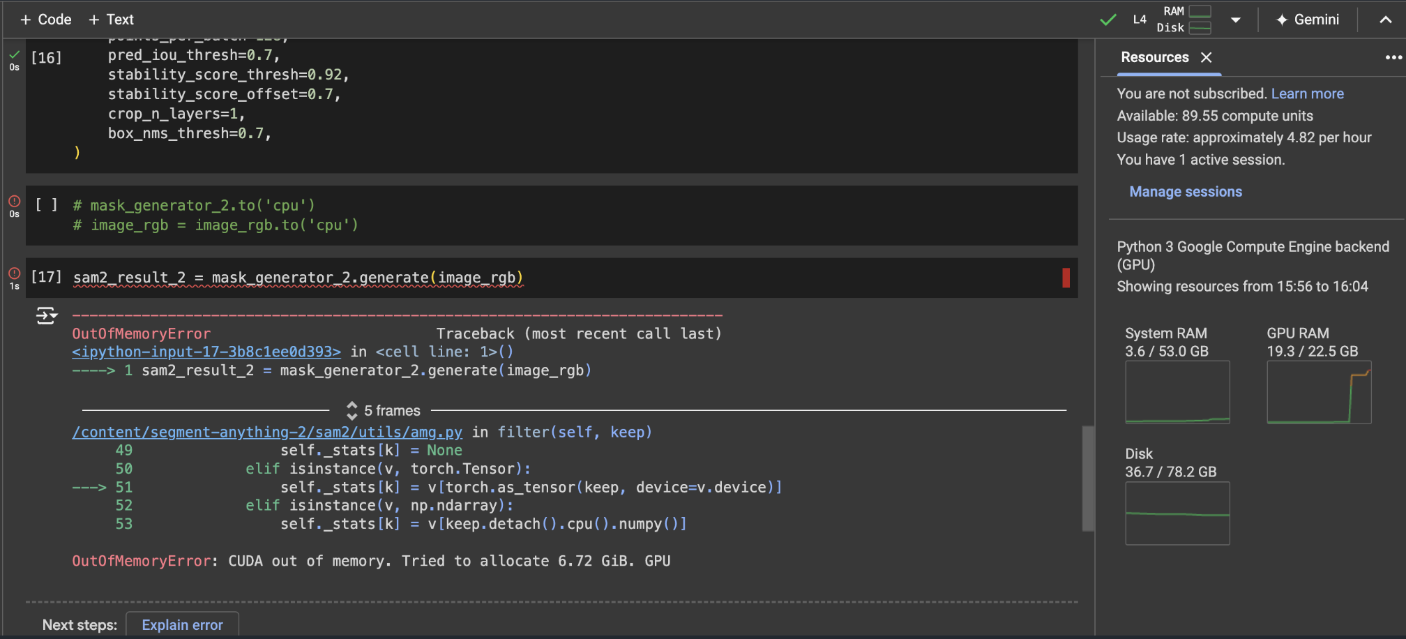This screenshot has height=639, width=1406.
Task: Click the green checkmark beside cell 16
Action: pyautogui.click(x=14, y=54)
